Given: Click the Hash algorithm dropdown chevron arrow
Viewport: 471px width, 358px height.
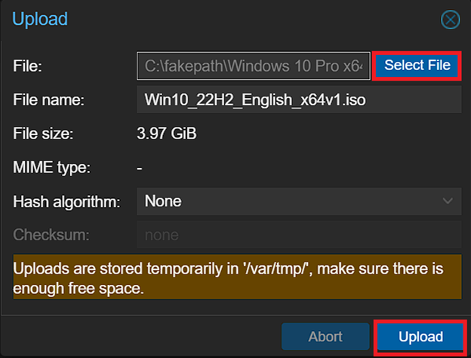Looking at the screenshot, I should pyautogui.click(x=446, y=201).
